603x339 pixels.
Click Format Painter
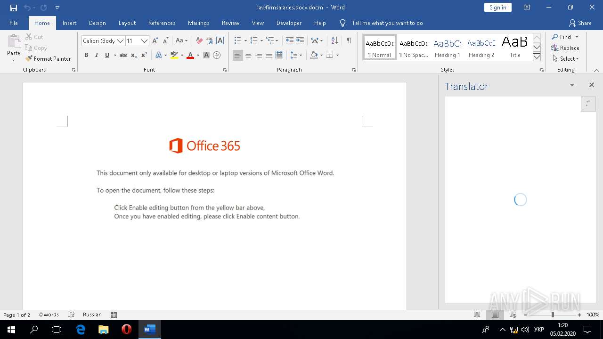[x=48, y=59]
